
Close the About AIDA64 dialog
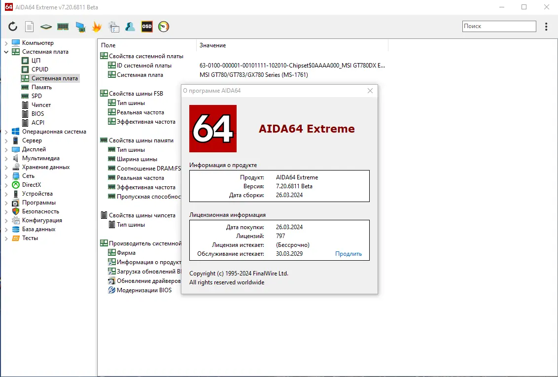click(x=370, y=91)
